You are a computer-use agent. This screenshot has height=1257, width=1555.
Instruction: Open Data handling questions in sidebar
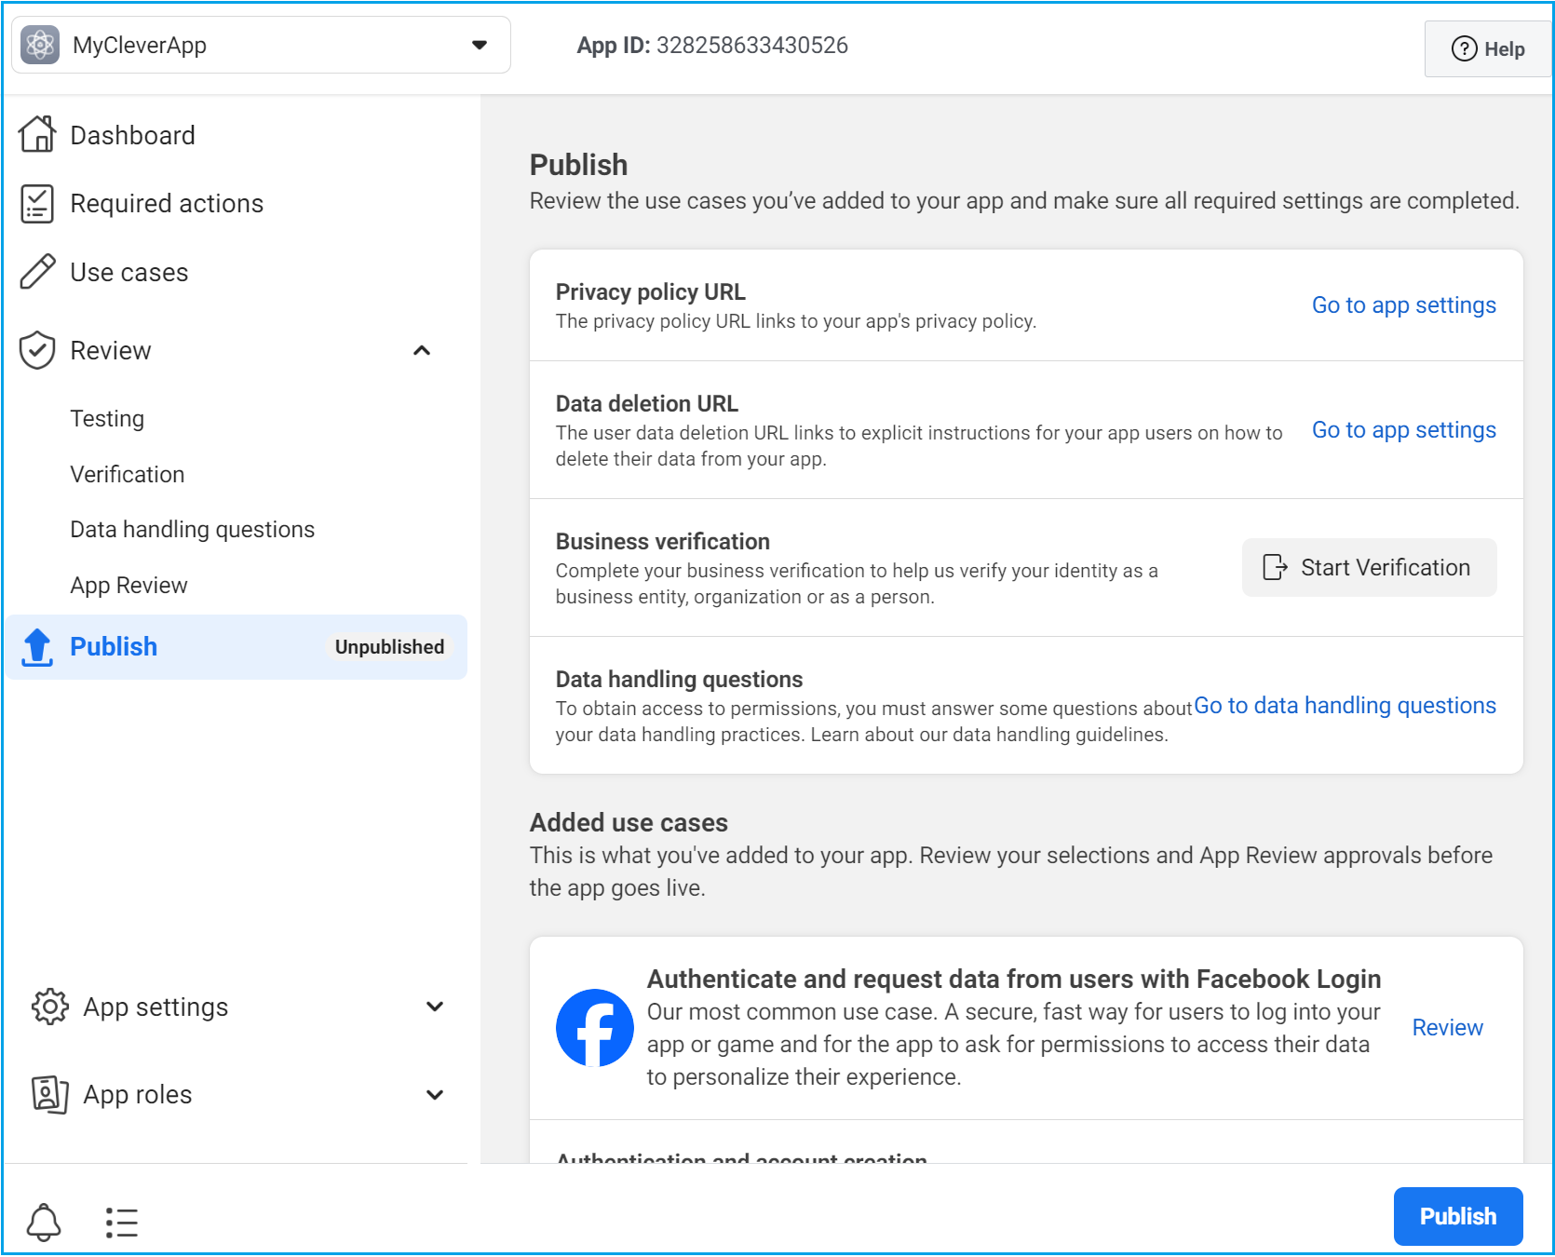click(x=193, y=530)
